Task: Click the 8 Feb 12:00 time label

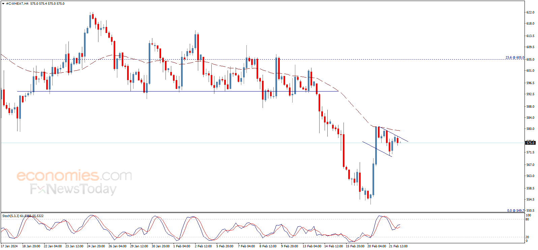Action: [x=268, y=246]
